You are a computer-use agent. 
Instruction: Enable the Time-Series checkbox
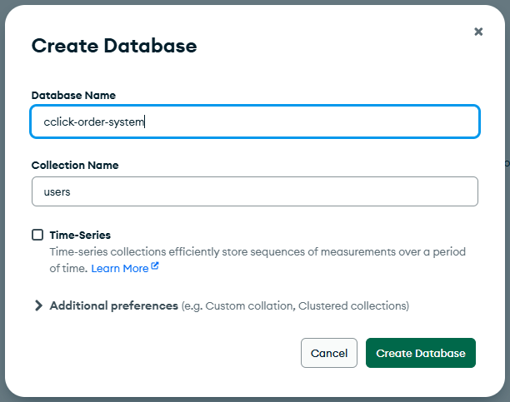(37, 235)
